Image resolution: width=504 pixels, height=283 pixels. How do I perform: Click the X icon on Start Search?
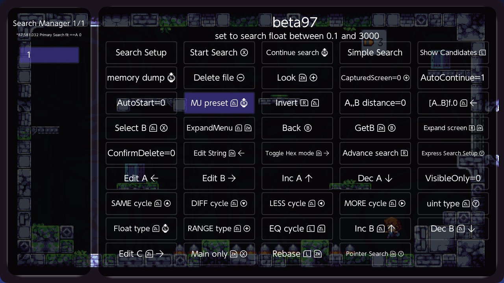pyautogui.click(x=244, y=53)
